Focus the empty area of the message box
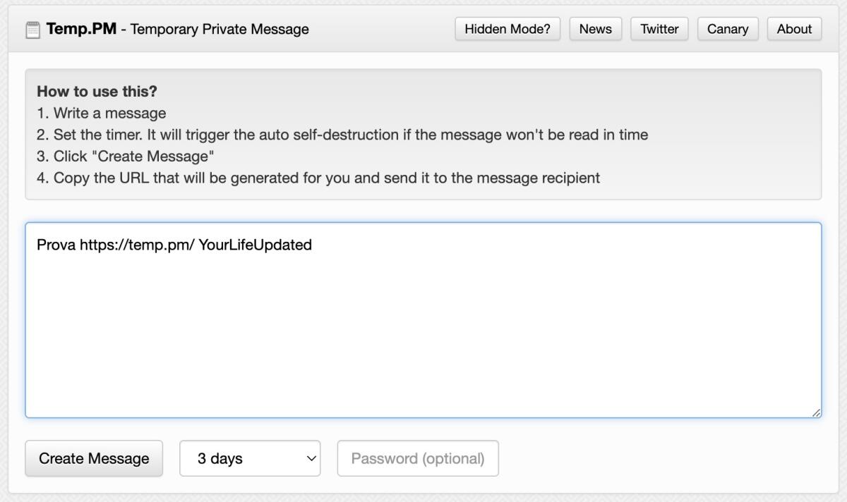 click(423, 331)
